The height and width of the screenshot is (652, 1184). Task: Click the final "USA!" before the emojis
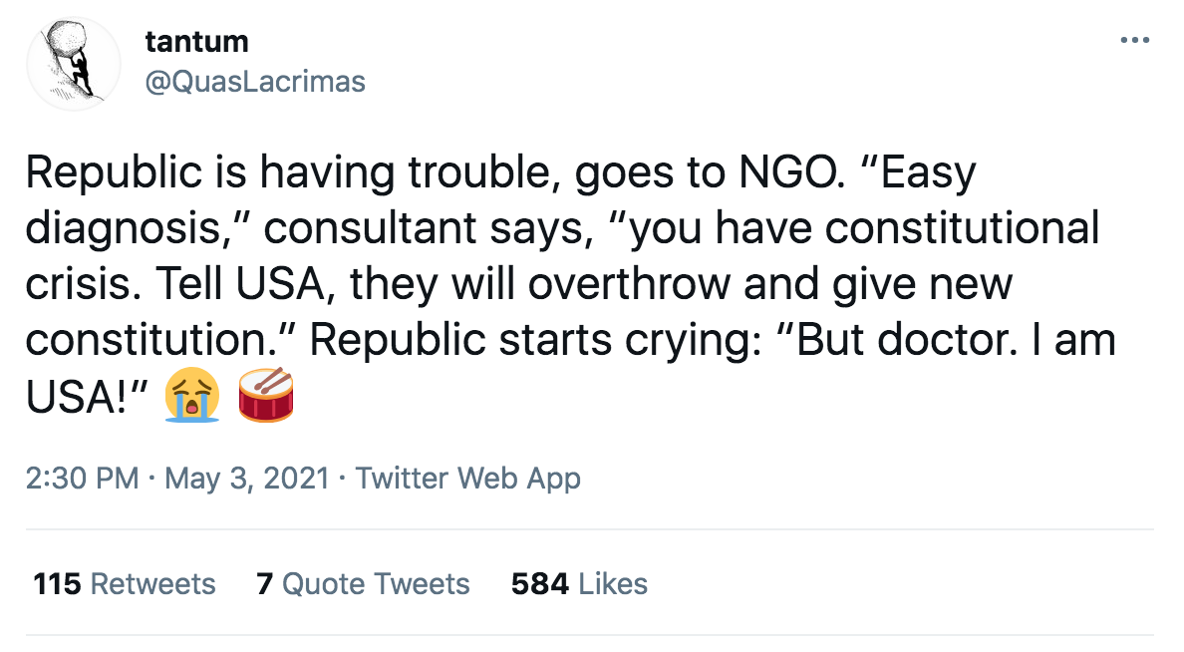pos(88,397)
